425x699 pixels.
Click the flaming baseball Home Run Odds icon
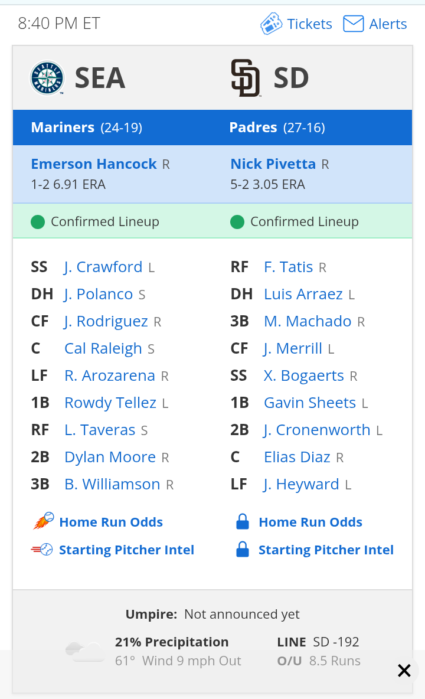point(43,521)
